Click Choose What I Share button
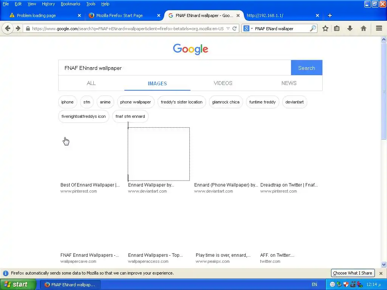This screenshot has width=387, height=290. tap(353, 273)
